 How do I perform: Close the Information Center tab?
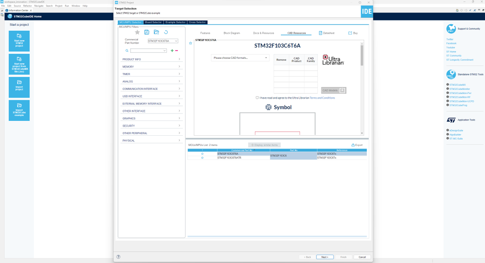point(31,10)
